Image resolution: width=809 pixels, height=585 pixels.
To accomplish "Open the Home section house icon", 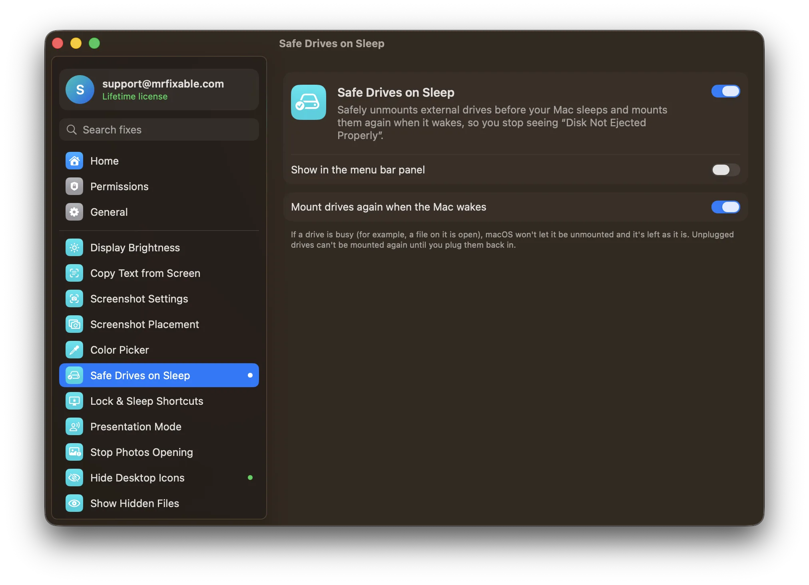I will coord(74,161).
